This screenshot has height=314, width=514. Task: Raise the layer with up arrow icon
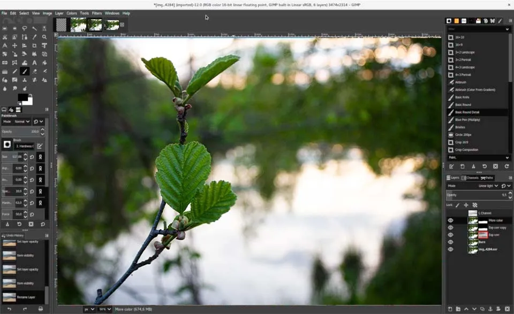coord(466,309)
